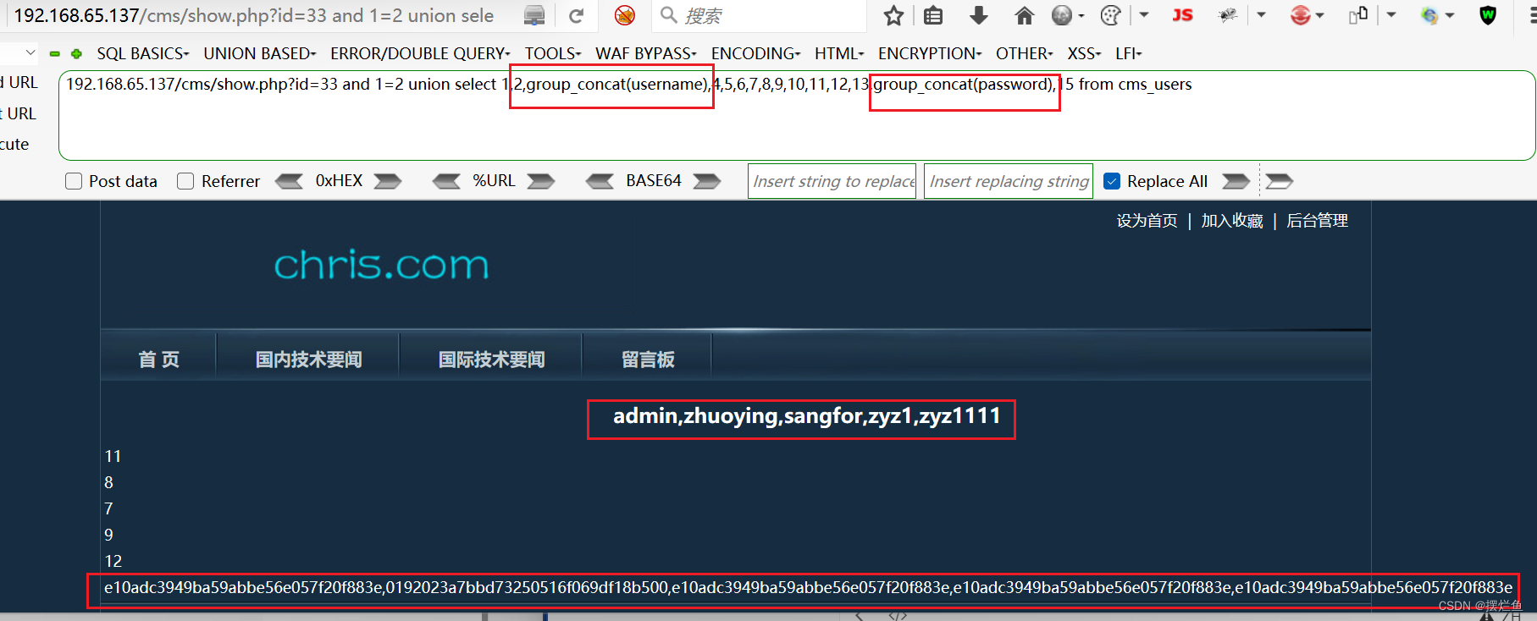Click the blue-yellow globe extension icon

point(1429,15)
